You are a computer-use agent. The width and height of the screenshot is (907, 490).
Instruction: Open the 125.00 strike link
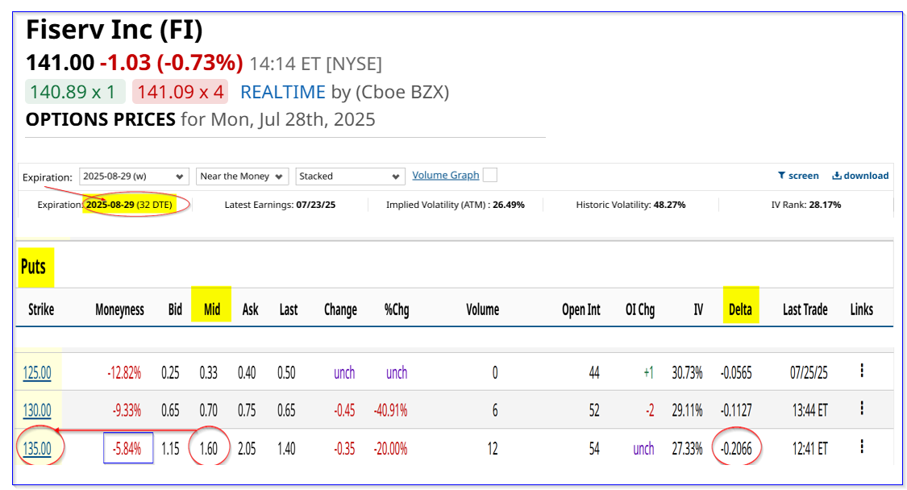tap(37, 372)
